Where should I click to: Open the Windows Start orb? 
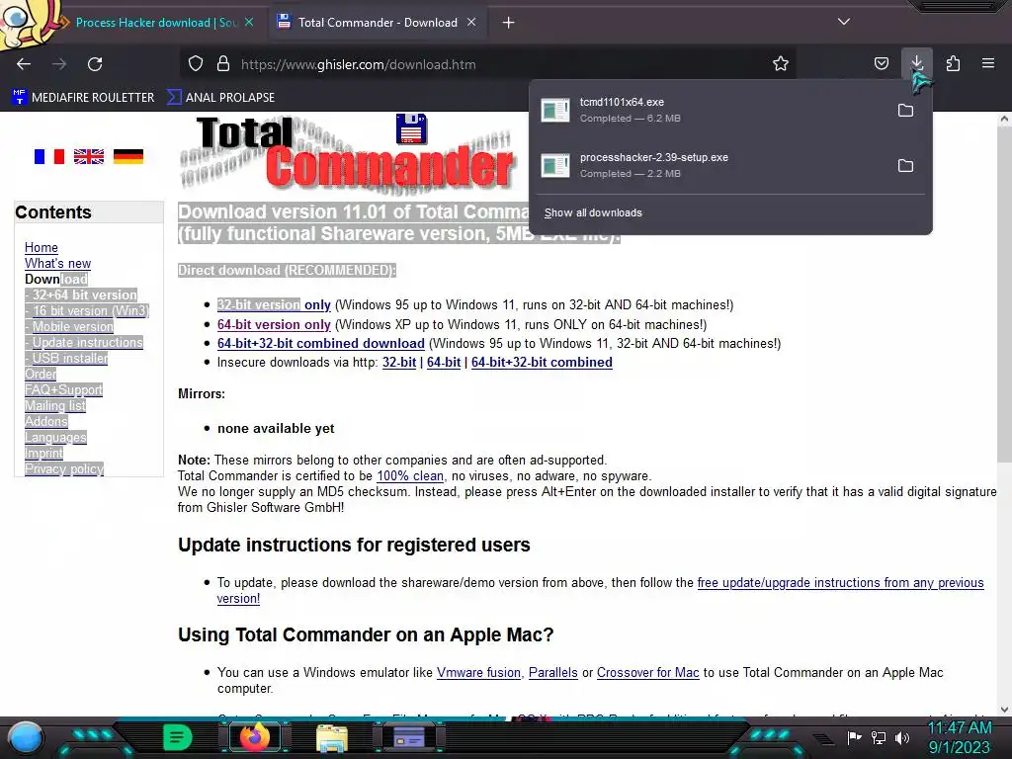26,737
